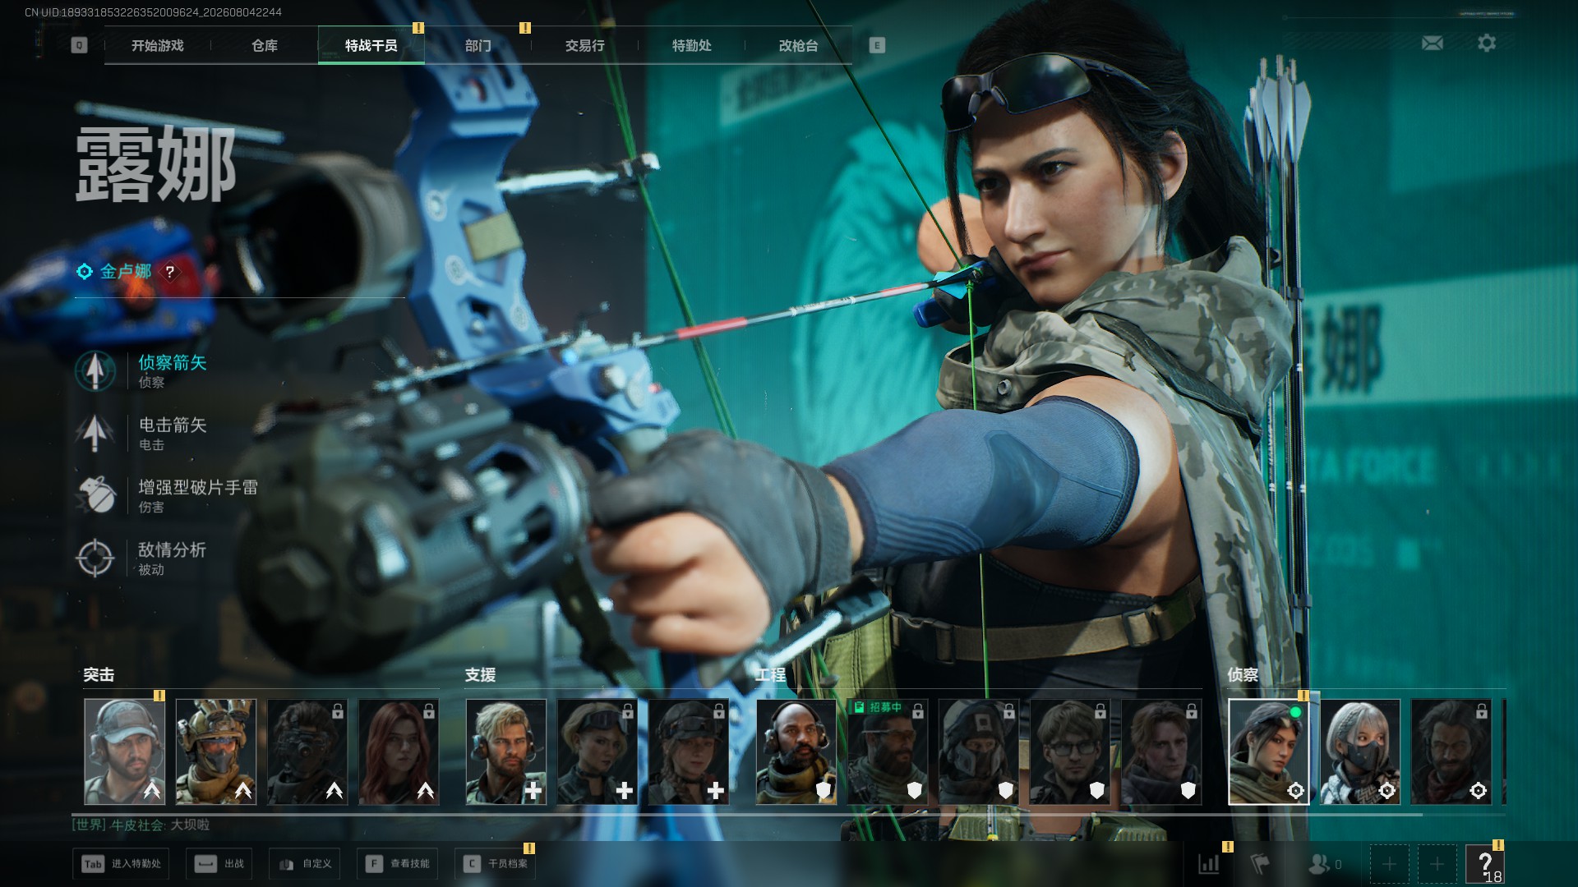This screenshot has width=1578, height=887.
Task: Click the second empty squad plus slot
Action: [x=1437, y=864]
